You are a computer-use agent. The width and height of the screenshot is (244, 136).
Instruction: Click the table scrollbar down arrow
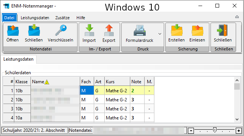tap(237, 119)
